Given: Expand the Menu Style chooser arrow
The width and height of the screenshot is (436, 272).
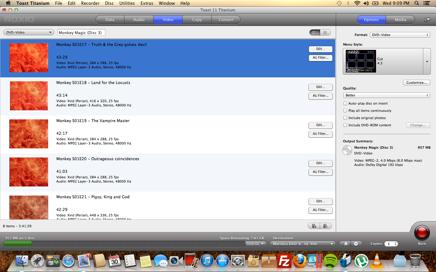Looking at the screenshot, I should pos(427,61).
